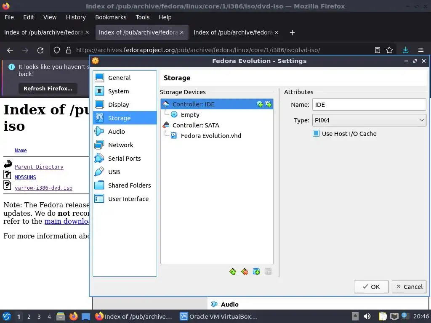
Task: Confirm settings with OK button
Action: [x=371, y=287]
